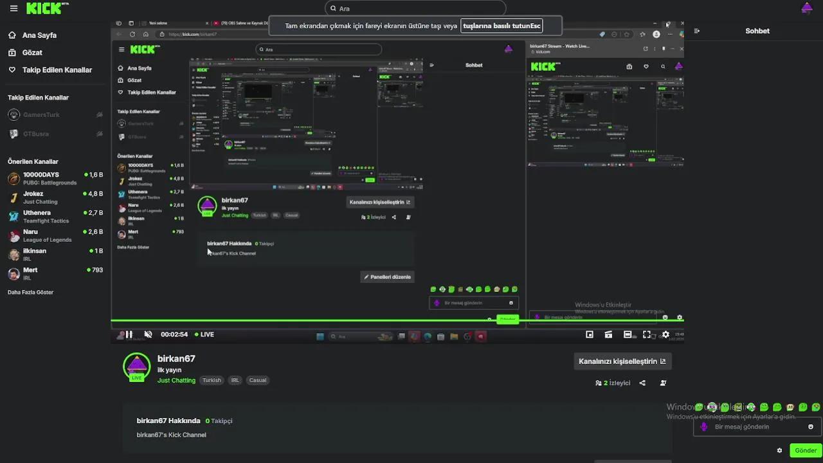Viewport: 823px width, 463px height.
Task: Toggle theater mode on the player
Action: tap(628, 334)
